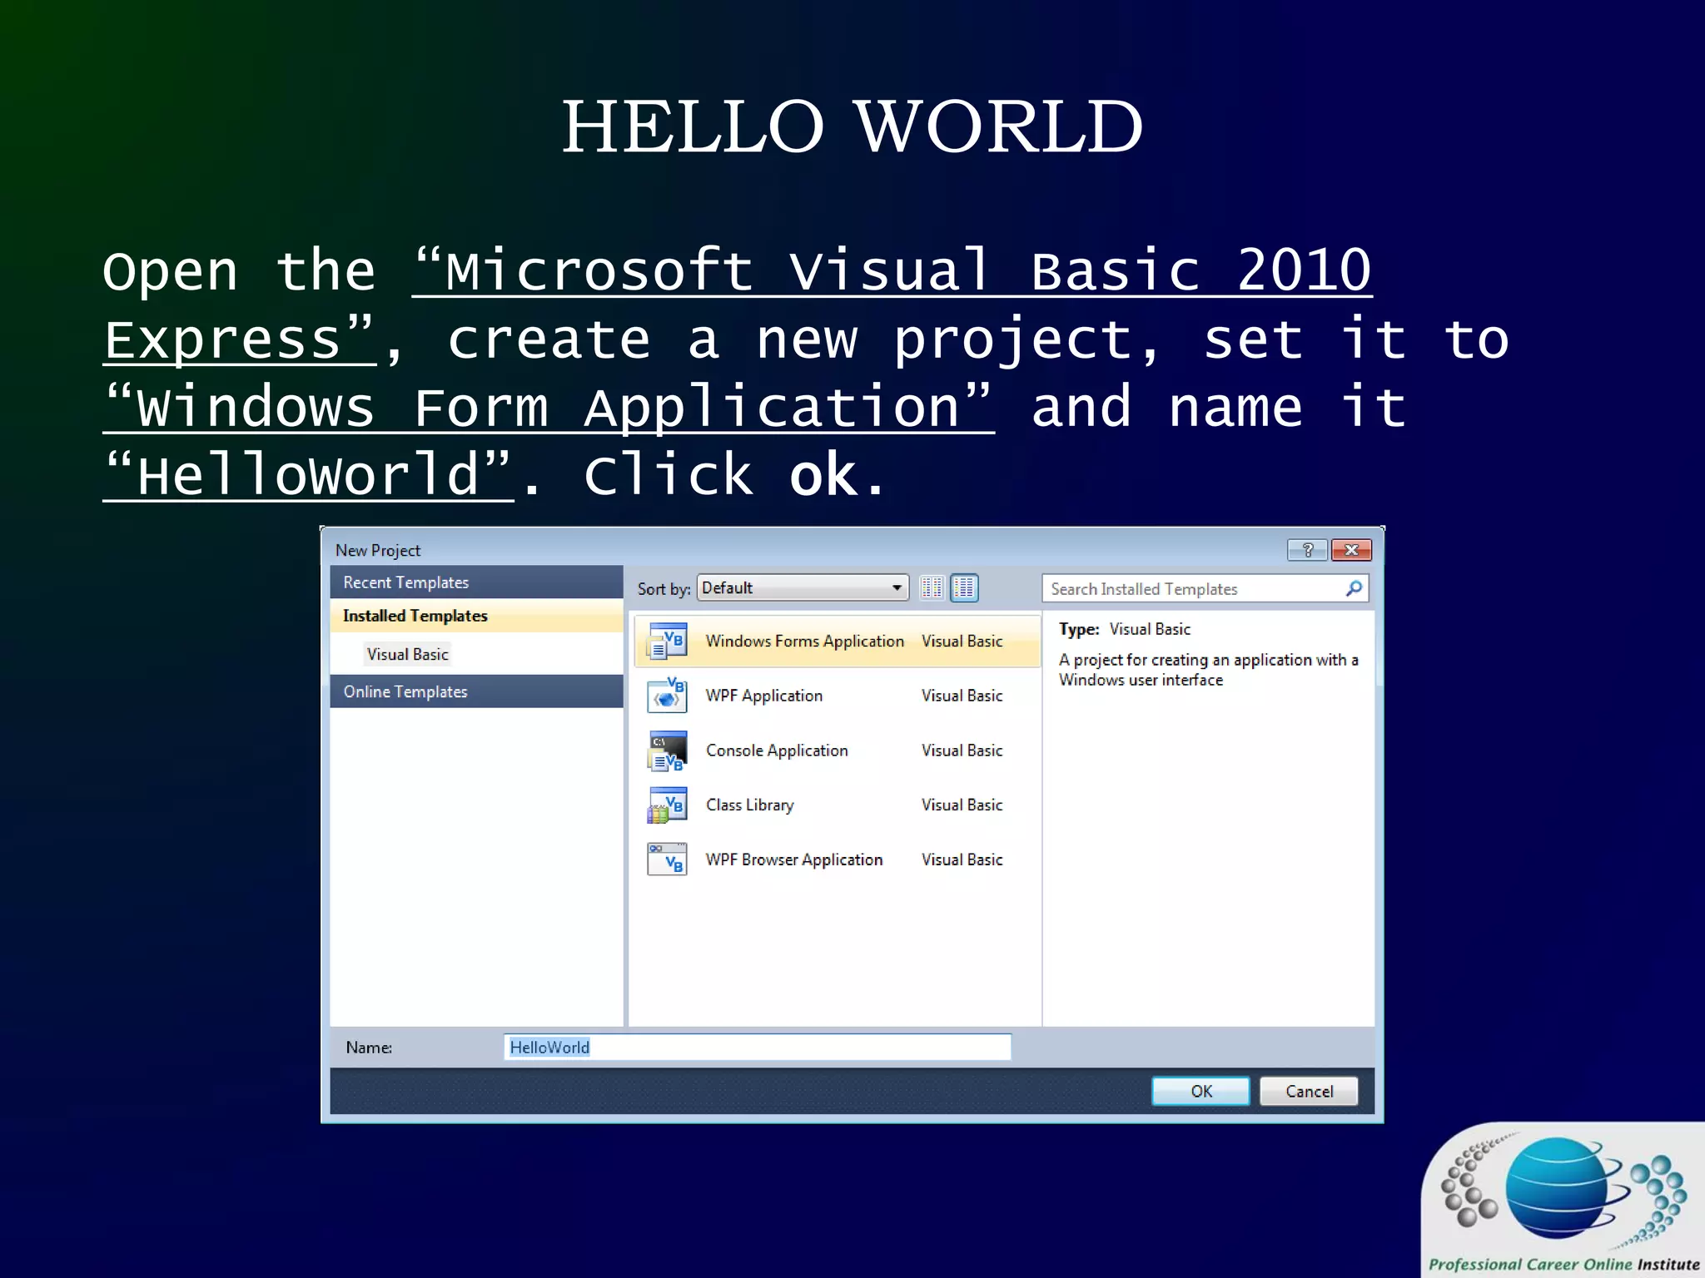Image resolution: width=1705 pixels, height=1278 pixels.
Task: Click the WPF Application template icon
Action: click(x=667, y=696)
